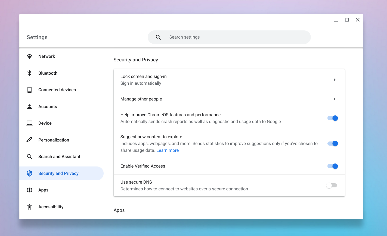Click the Personalization brush icon
The image size is (387, 236).
[x=29, y=140]
